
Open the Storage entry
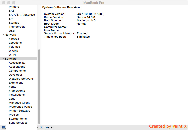pos(14,23)
